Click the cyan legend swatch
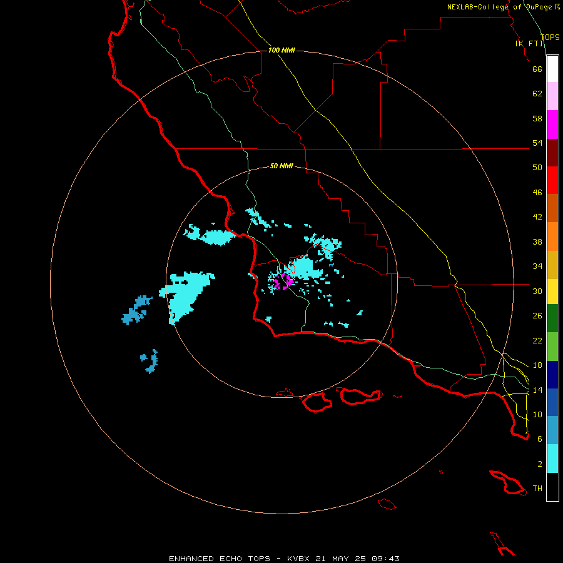Image resolution: width=563 pixels, height=563 pixels. [x=552, y=459]
